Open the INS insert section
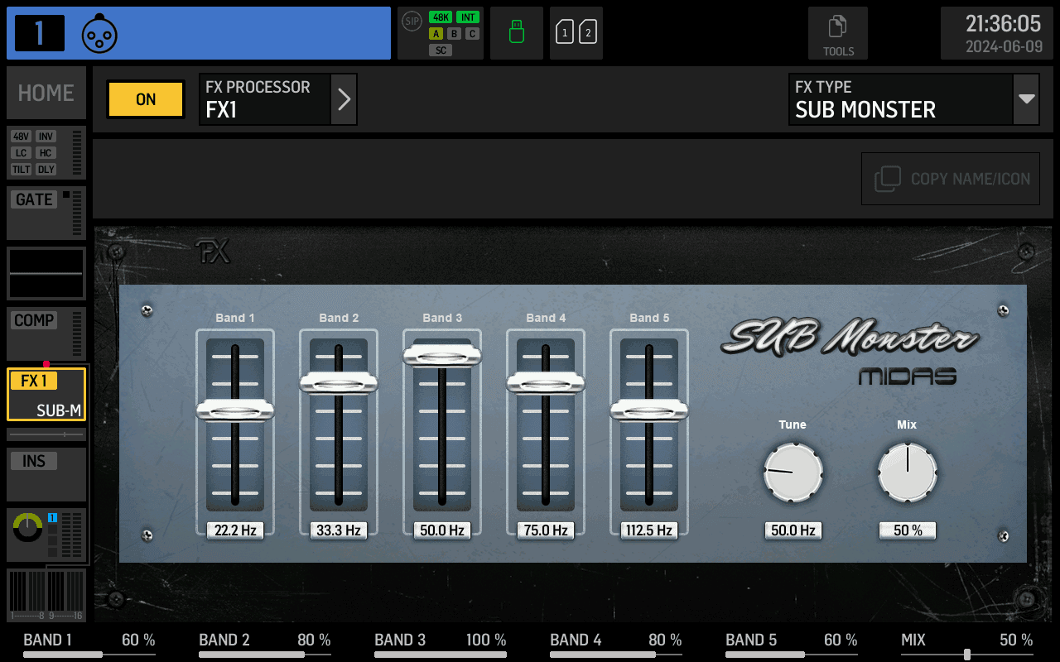Viewport: 1060px width, 662px height. 46,474
